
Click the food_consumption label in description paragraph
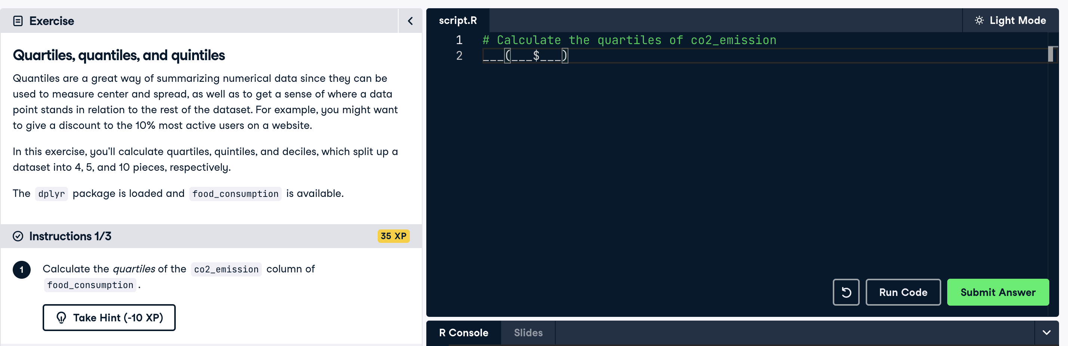click(235, 194)
